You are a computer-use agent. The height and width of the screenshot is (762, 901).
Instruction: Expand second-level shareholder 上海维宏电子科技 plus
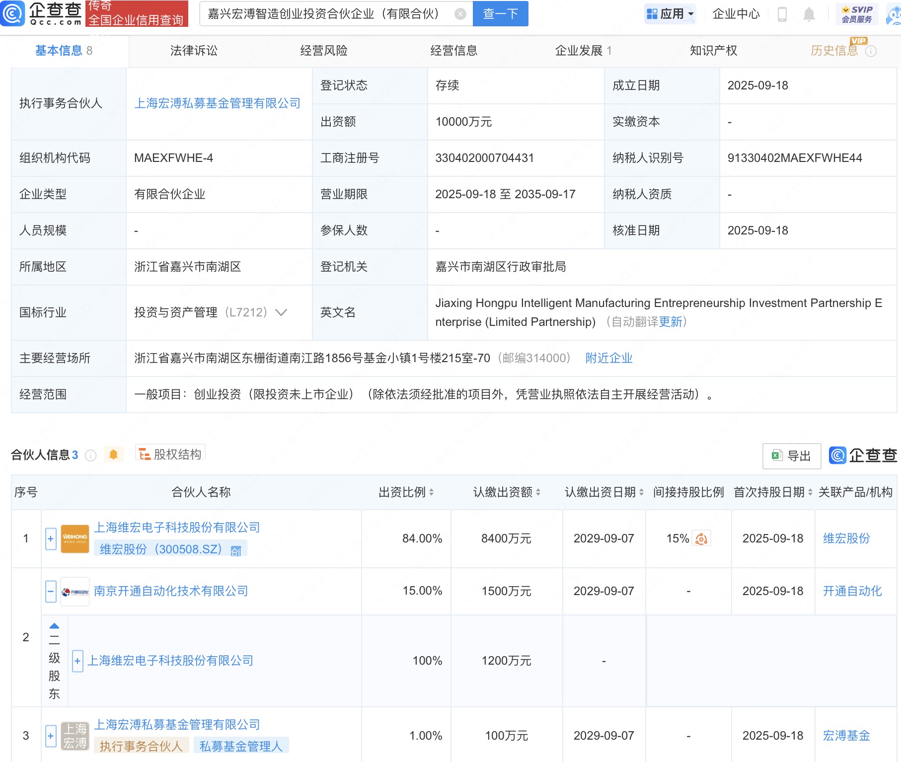[77, 661]
